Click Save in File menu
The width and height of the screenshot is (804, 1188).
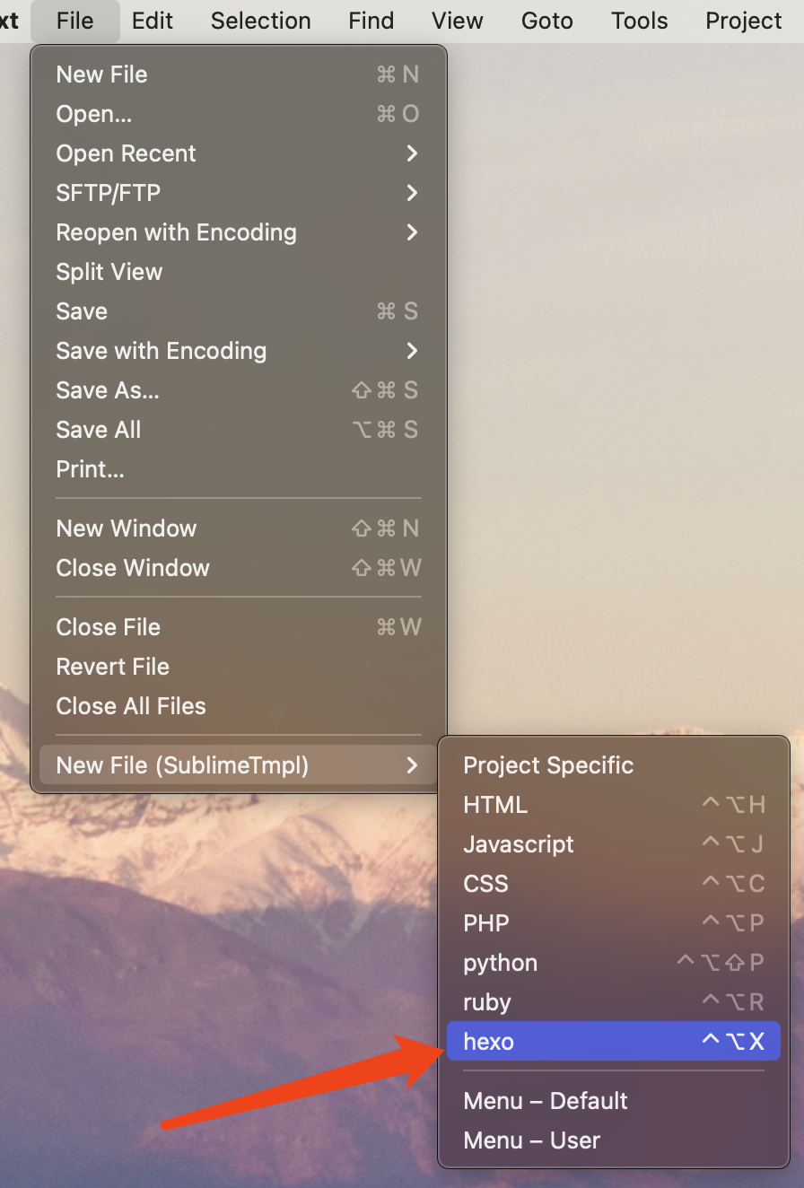[x=239, y=311]
